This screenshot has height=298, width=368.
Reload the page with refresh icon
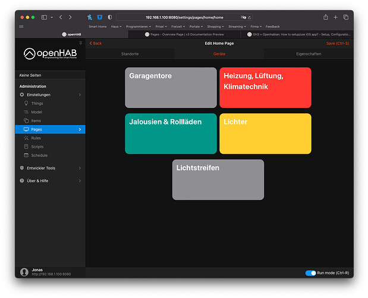250,17
